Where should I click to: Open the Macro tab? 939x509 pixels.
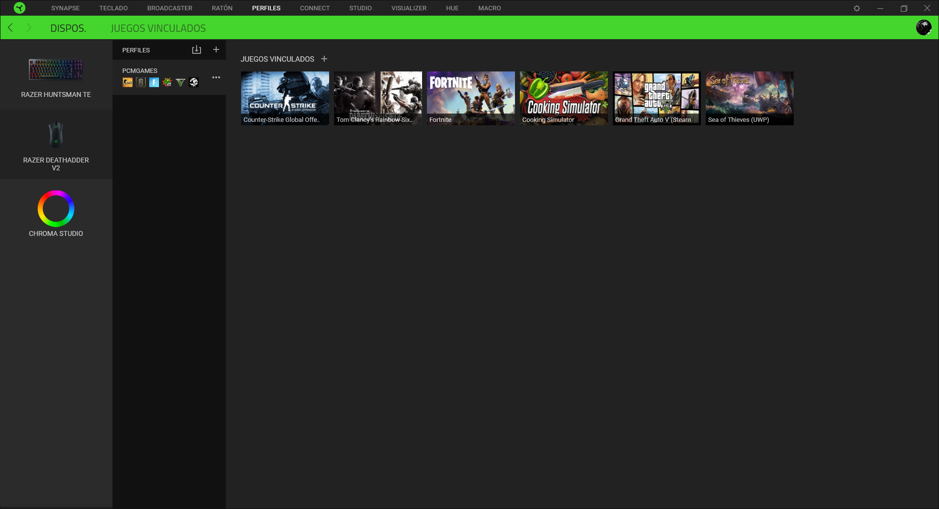click(x=490, y=8)
